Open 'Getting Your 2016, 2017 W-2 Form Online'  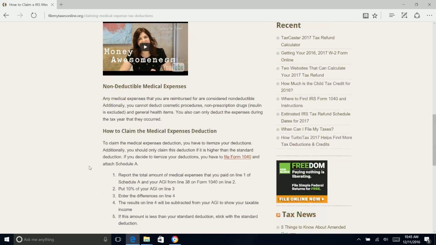point(314,56)
